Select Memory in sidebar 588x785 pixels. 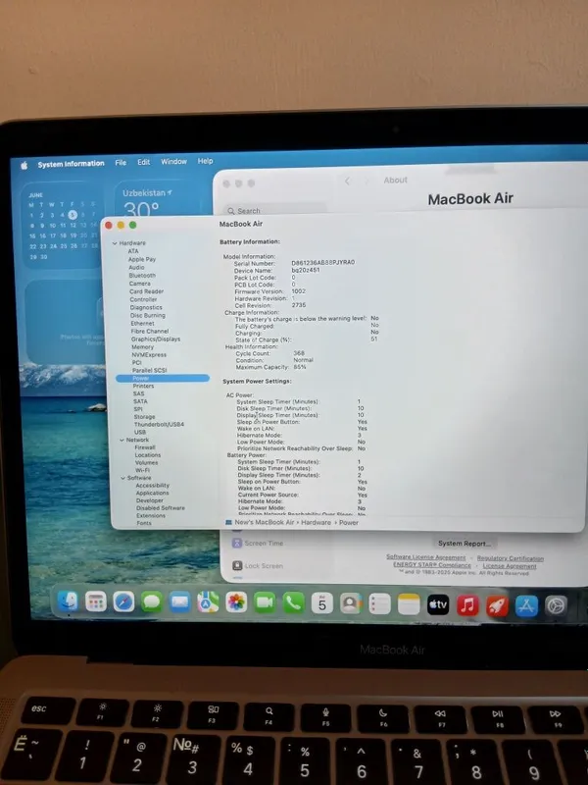tap(142, 347)
